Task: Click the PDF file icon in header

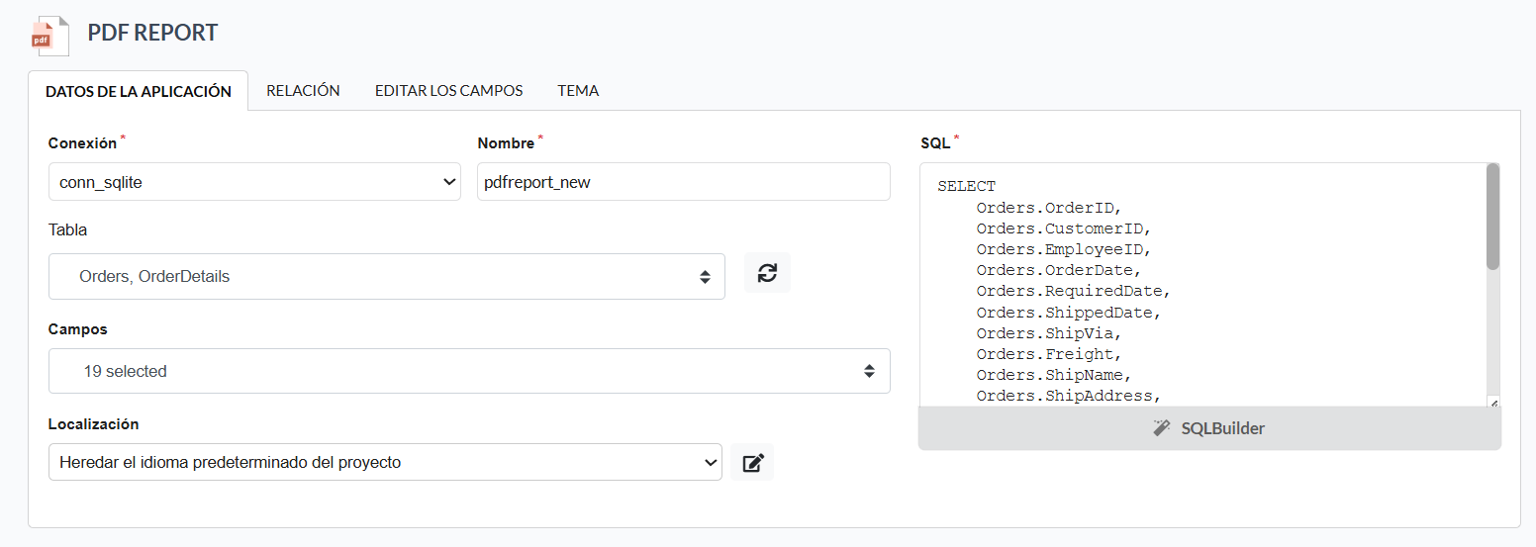Action: tap(49, 35)
